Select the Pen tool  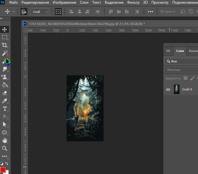(5, 117)
